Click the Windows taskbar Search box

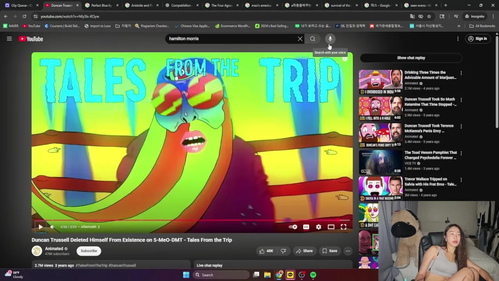[x=221, y=275]
